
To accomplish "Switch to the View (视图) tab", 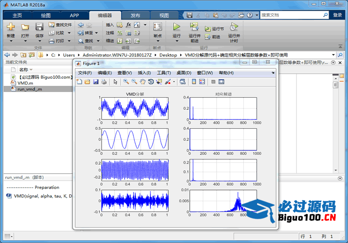I will 164,15.
